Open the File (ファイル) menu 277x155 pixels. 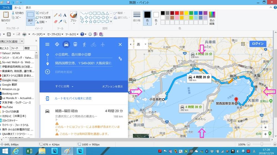point(6,7)
